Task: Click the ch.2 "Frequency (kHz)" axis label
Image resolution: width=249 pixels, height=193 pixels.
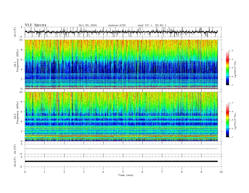Action: 17,112
